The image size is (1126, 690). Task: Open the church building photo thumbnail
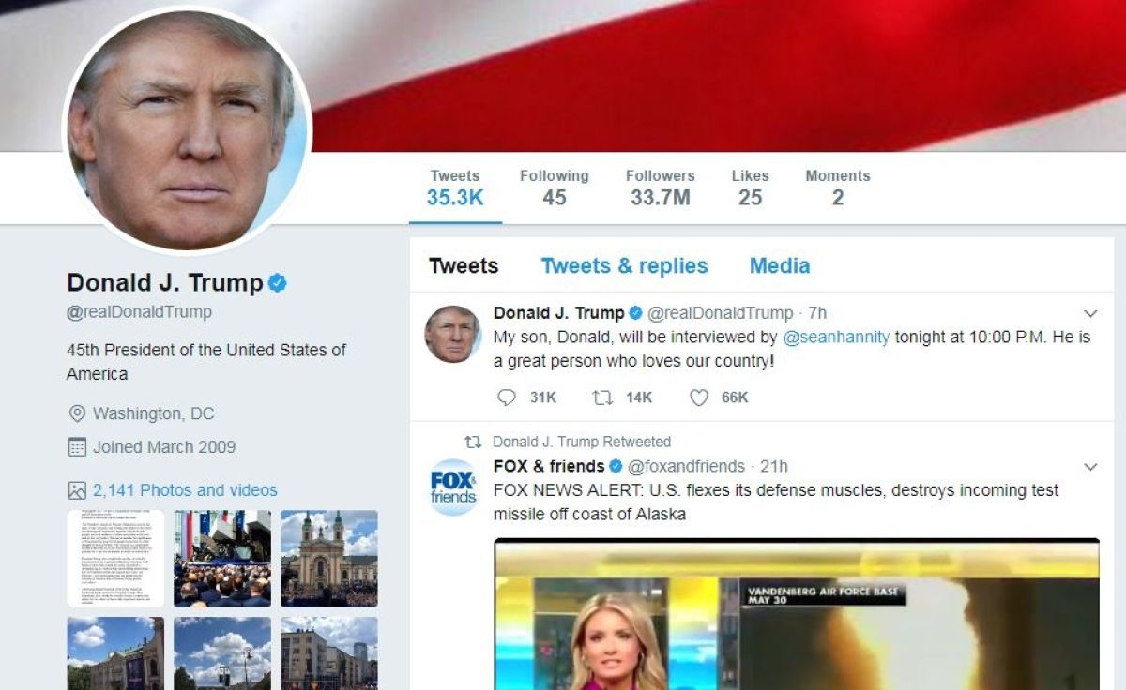(x=328, y=559)
